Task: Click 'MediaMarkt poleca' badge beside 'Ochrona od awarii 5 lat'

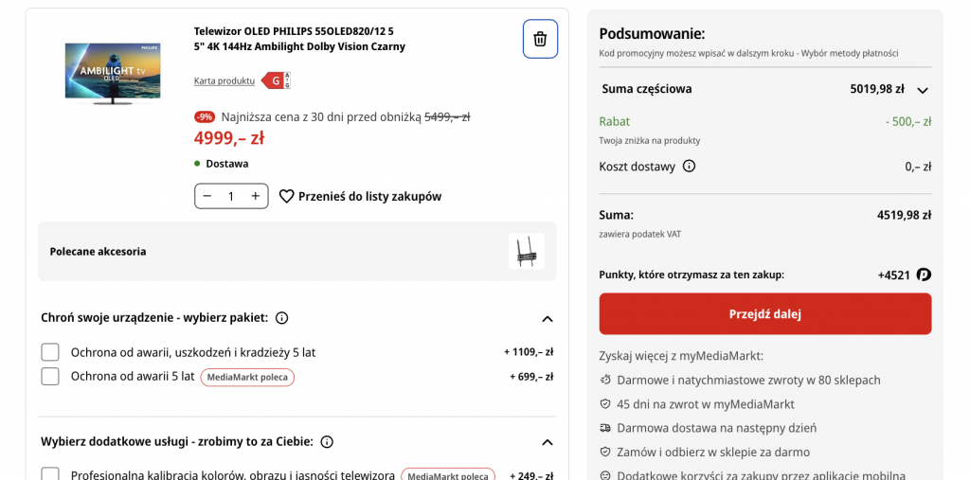Action: [247, 377]
